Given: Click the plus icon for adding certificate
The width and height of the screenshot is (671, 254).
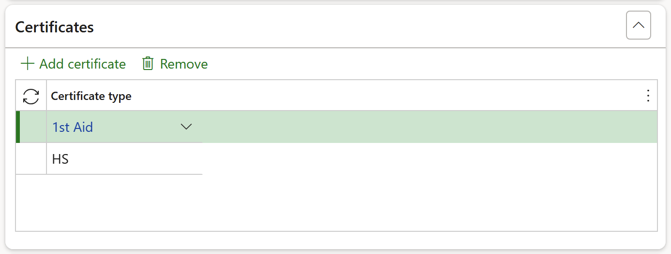Looking at the screenshot, I should tap(28, 64).
